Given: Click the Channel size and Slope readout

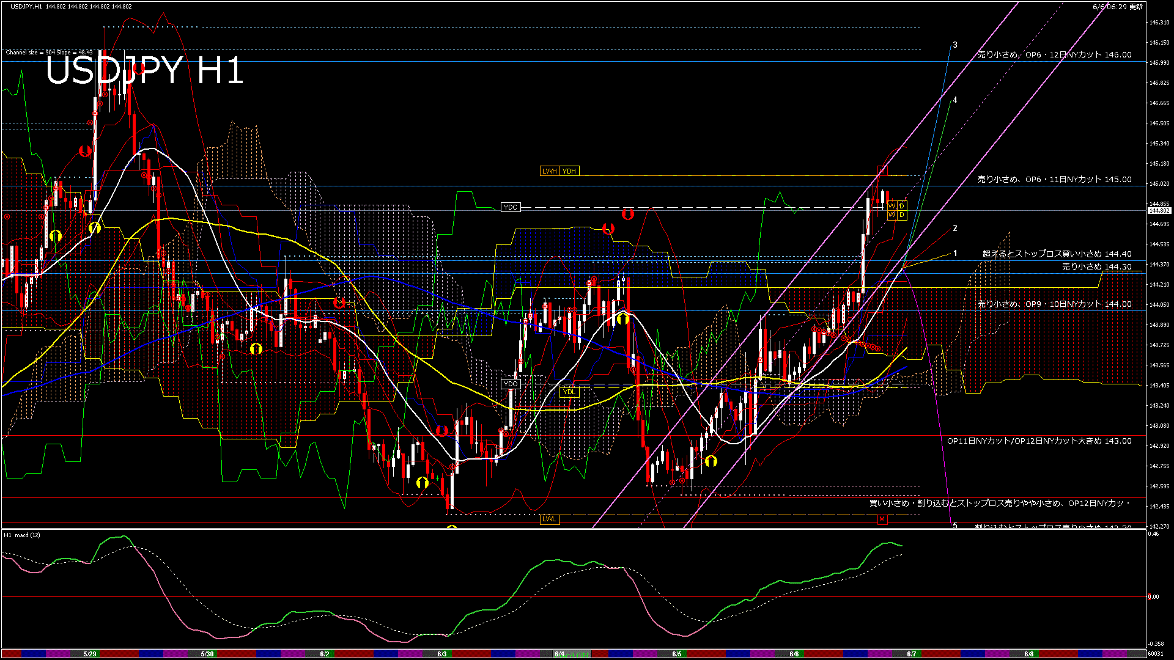Looking at the screenshot, I should pyautogui.click(x=49, y=53).
